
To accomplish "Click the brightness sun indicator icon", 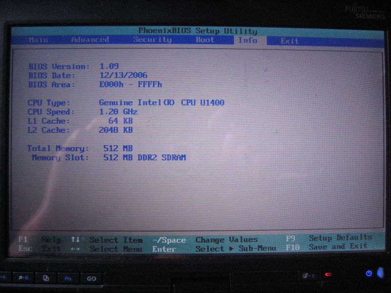I will 305,276.
